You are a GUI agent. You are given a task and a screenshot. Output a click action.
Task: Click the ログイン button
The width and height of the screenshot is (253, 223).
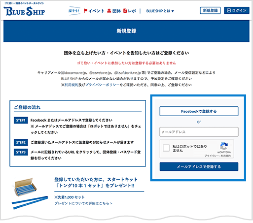point(237,10)
